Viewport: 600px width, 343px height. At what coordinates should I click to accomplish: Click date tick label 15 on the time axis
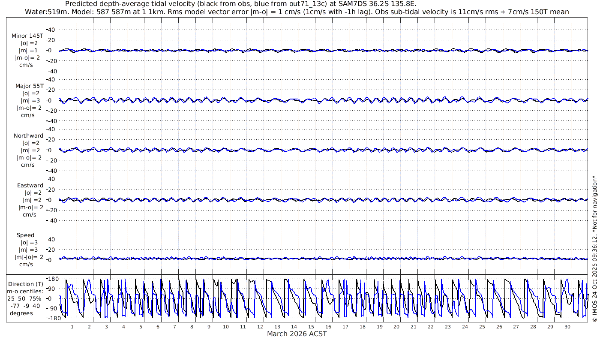coord(311,327)
